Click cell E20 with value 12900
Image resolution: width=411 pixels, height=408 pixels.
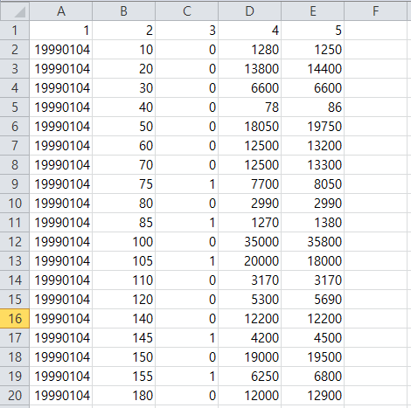313,396
